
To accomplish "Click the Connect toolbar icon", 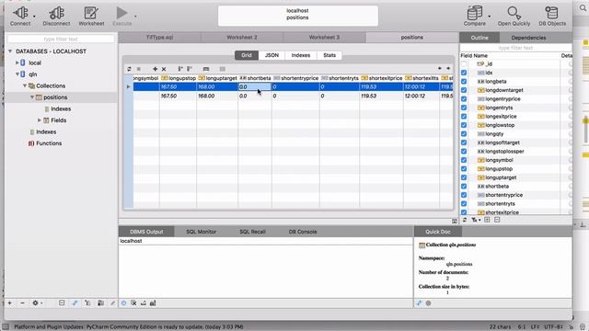I will [x=20, y=13].
